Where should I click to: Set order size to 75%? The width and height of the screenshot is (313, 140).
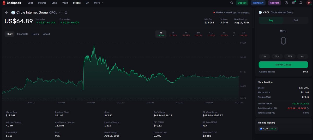pyautogui.click(x=290, y=56)
